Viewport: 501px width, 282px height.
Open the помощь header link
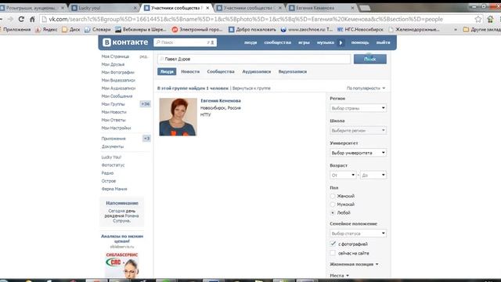pos(360,42)
